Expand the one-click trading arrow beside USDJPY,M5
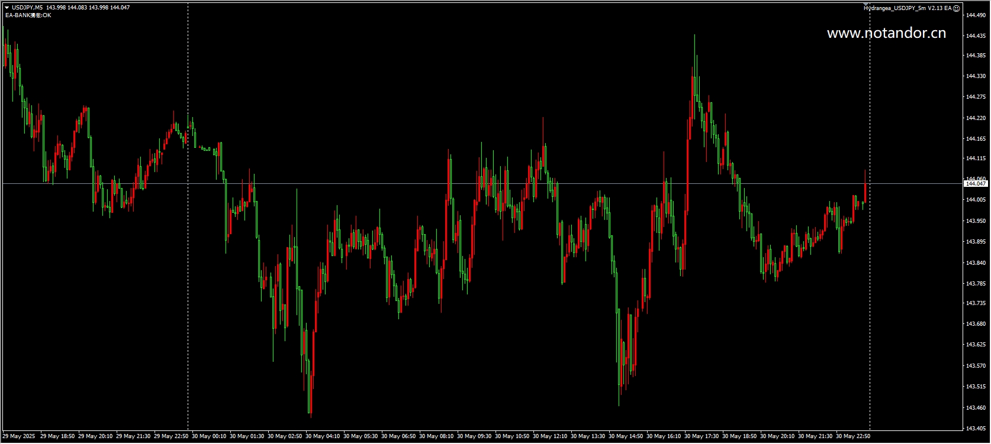The height and width of the screenshot is (444, 991). [7, 8]
